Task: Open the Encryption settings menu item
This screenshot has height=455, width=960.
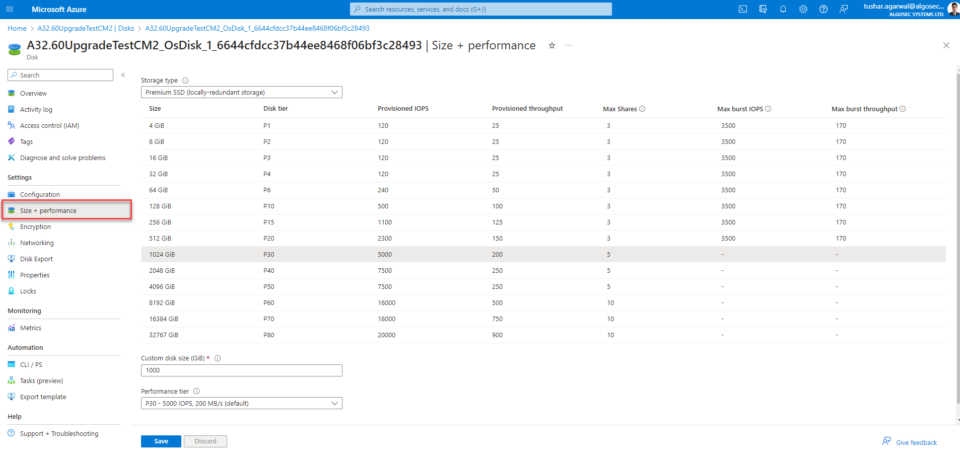Action: pyautogui.click(x=35, y=227)
